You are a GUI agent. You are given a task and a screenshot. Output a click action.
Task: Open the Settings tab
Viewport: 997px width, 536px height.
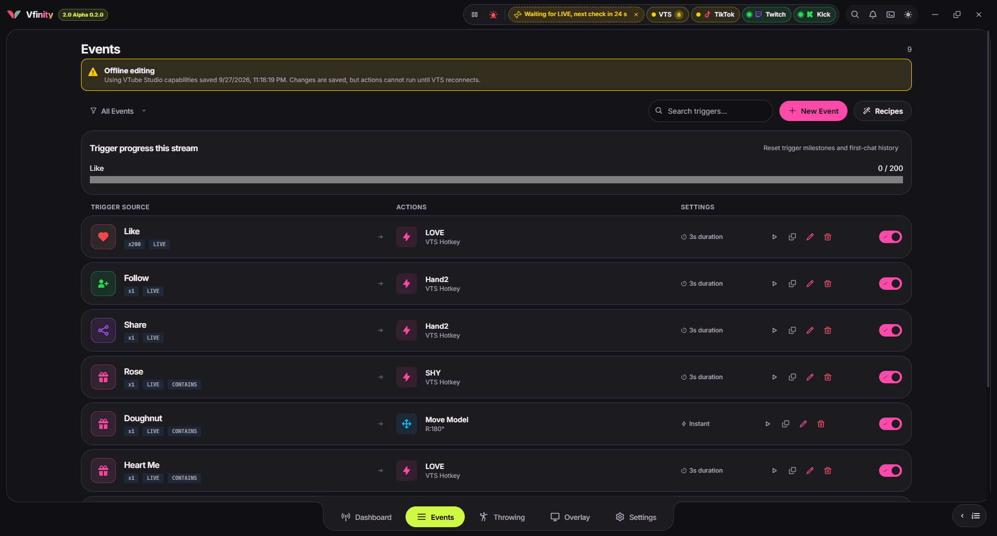click(x=636, y=517)
